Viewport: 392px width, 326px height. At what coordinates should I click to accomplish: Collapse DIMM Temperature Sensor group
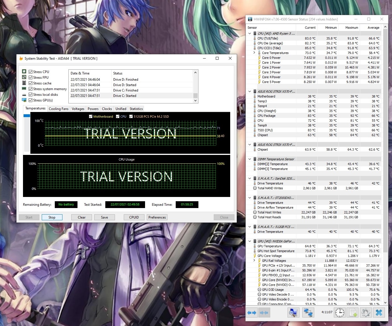click(x=250, y=159)
